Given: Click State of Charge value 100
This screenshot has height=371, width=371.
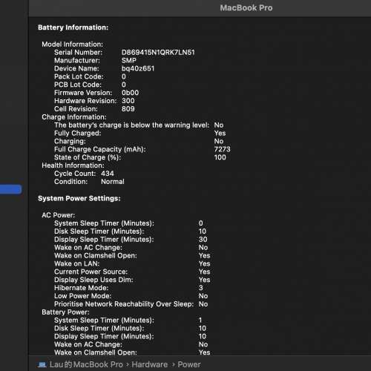Looking at the screenshot, I should click(220, 157).
